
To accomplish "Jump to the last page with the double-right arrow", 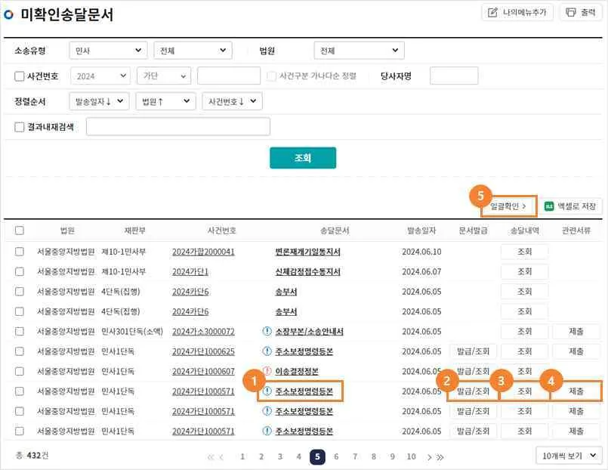I will (440, 457).
